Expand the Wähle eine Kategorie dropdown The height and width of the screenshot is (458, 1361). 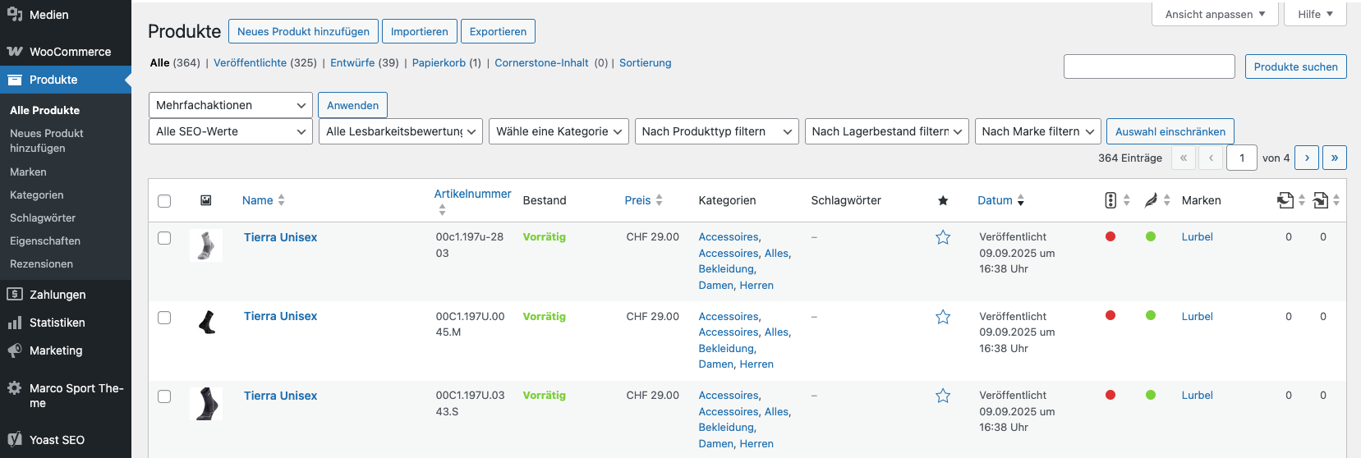559,131
